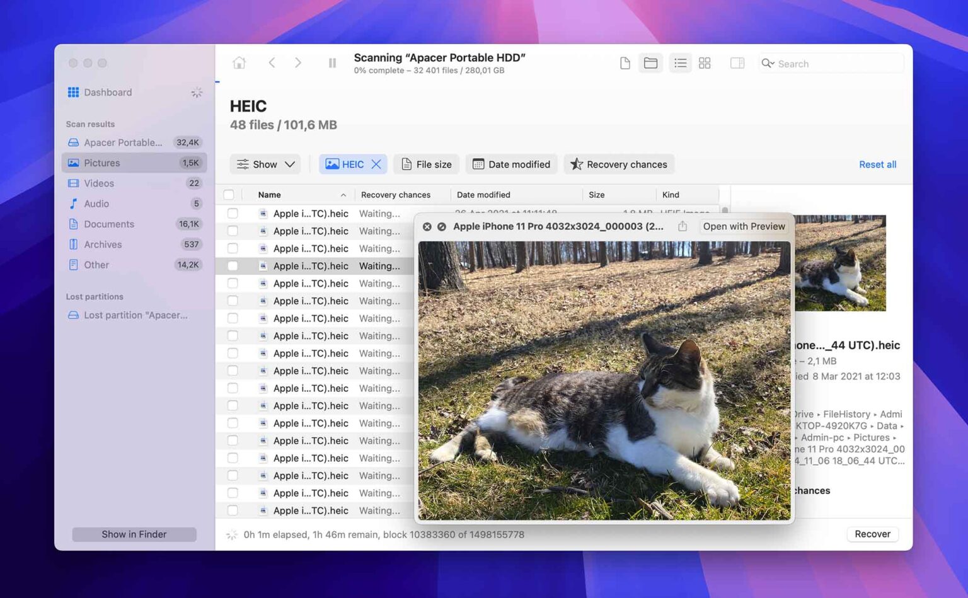Select grid view layout
The image size is (968, 598).
click(705, 63)
